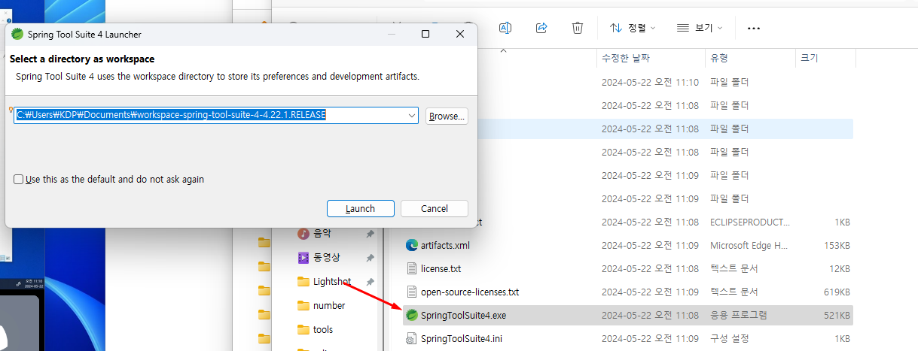Click the Launch button
The width and height of the screenshot is (918, 351).
tap(361, 209)
